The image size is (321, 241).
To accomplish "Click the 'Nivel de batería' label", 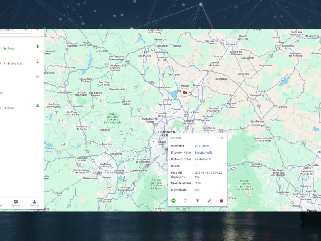I will tap(181, 183).
